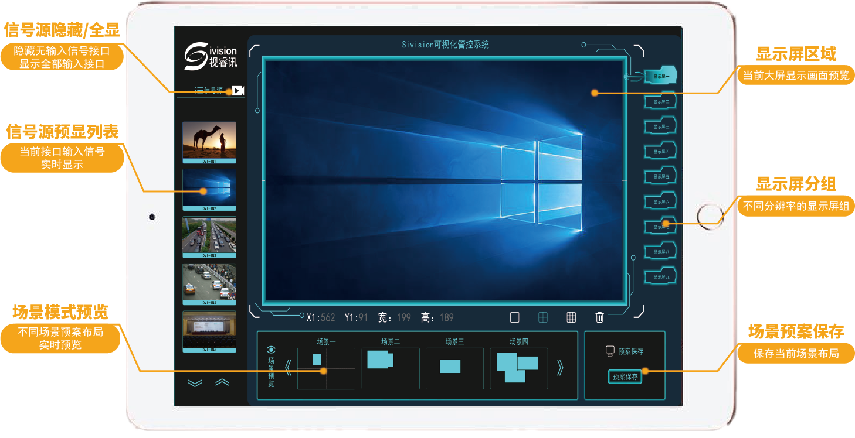Open the 信号源 list menu icon

click(x=199, y=90)
